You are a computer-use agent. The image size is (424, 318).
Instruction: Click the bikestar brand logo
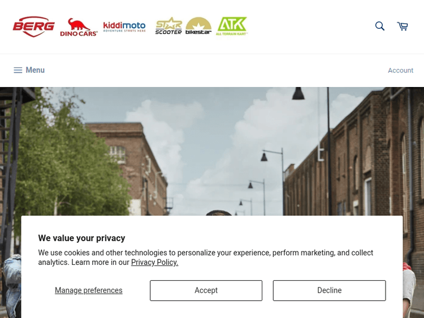tap(198, 26)
